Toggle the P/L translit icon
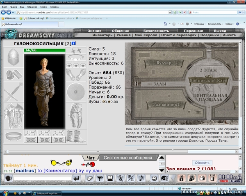 click(x=130, y=178)
